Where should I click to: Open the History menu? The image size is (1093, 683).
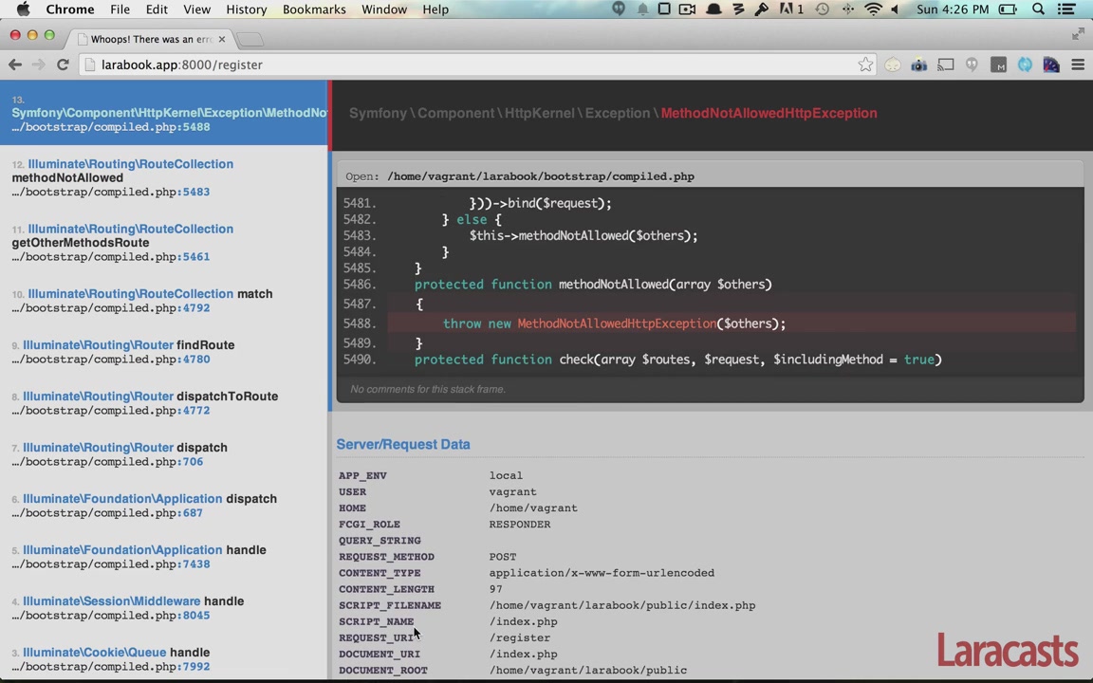(x=246, y=9)
